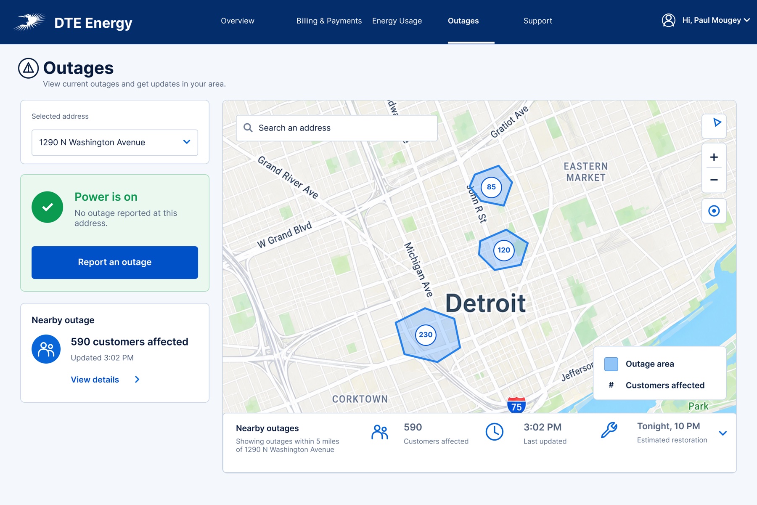Select the 85 customers outage marker

pos(491,187)
